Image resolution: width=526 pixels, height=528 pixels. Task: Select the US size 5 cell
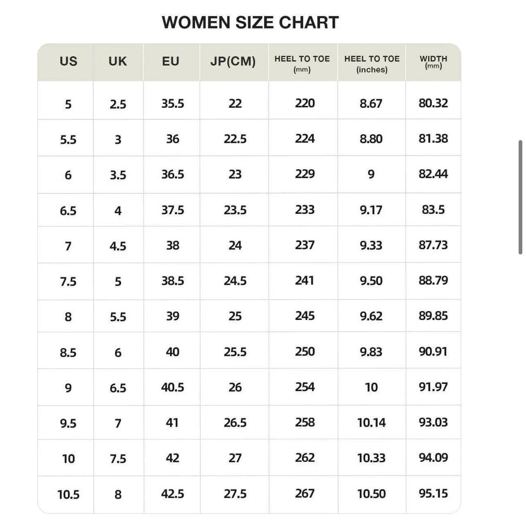tap(68, 104)
